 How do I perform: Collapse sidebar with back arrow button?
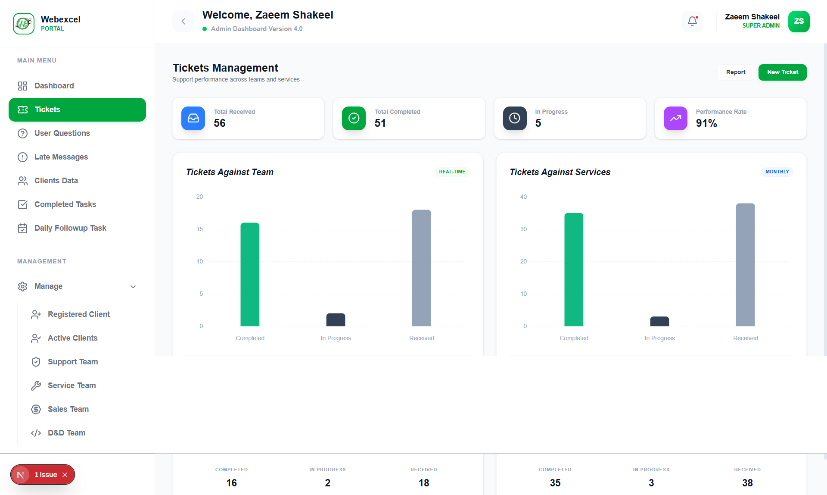pyautogui.click(x=183, y=21)
